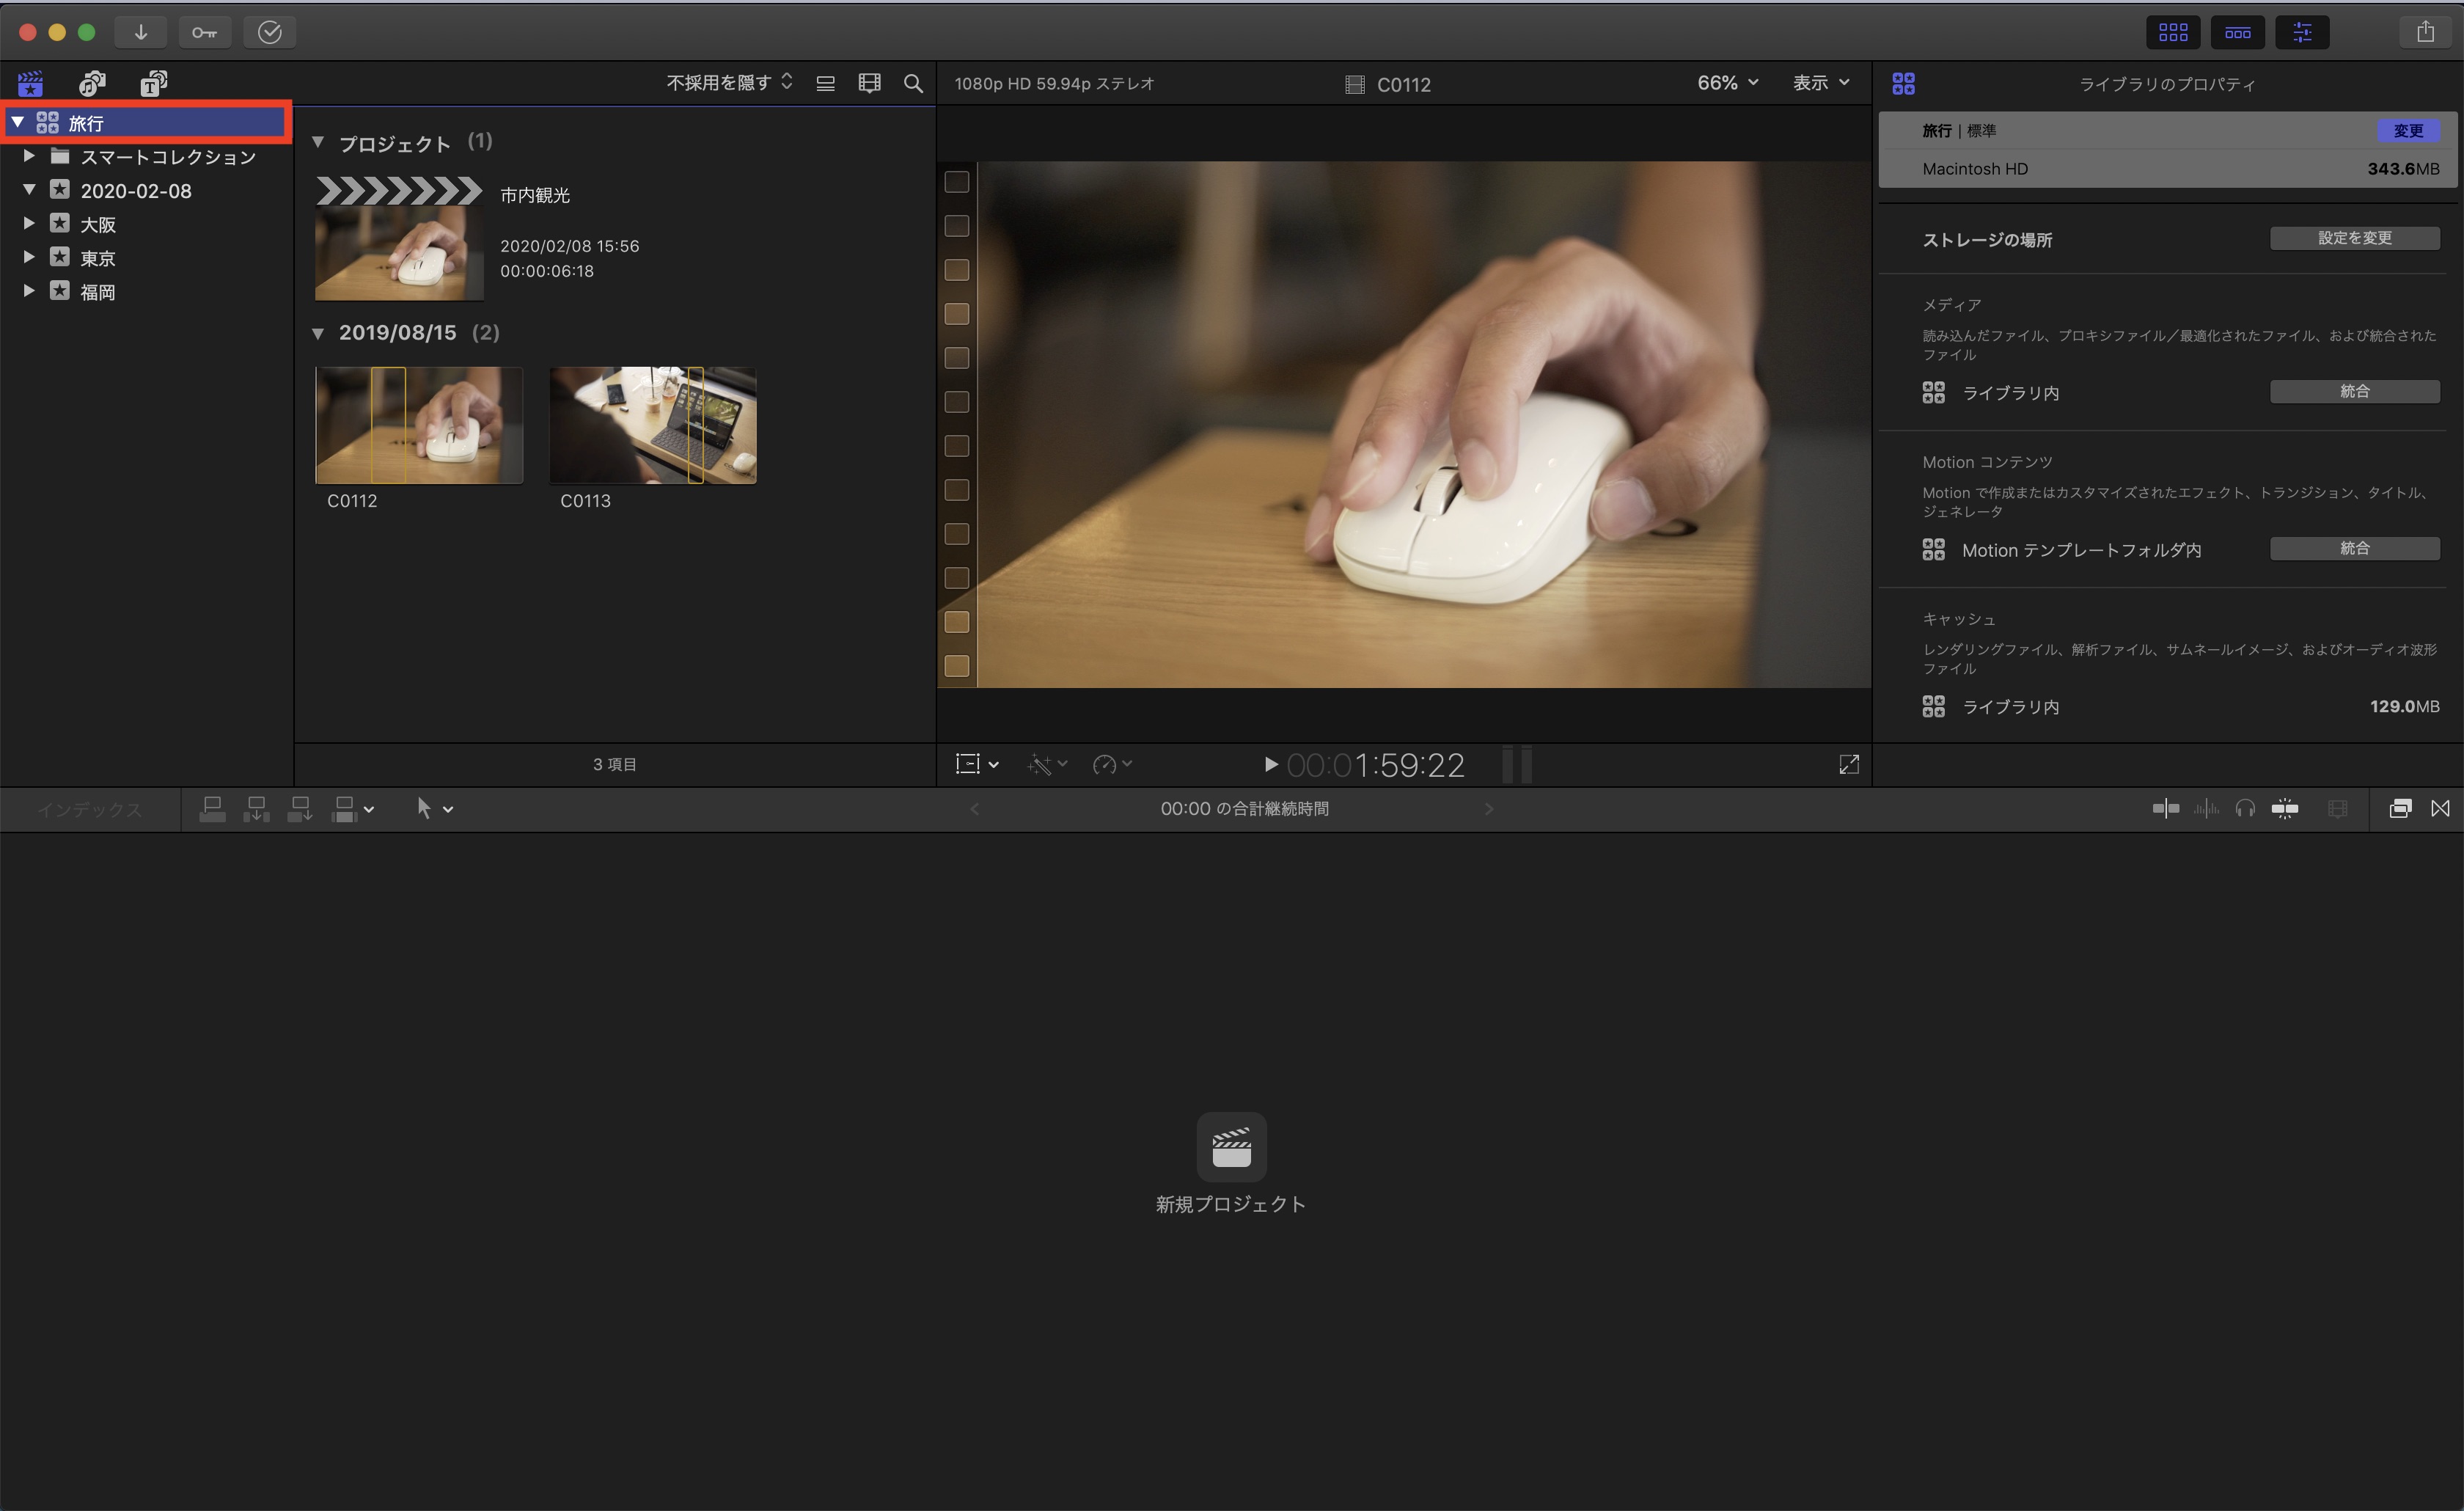The height and width of the screenshot is (1511, 2464).
Task: Click the 設定を変更 storage button
Action: [x=2354, y=238]
